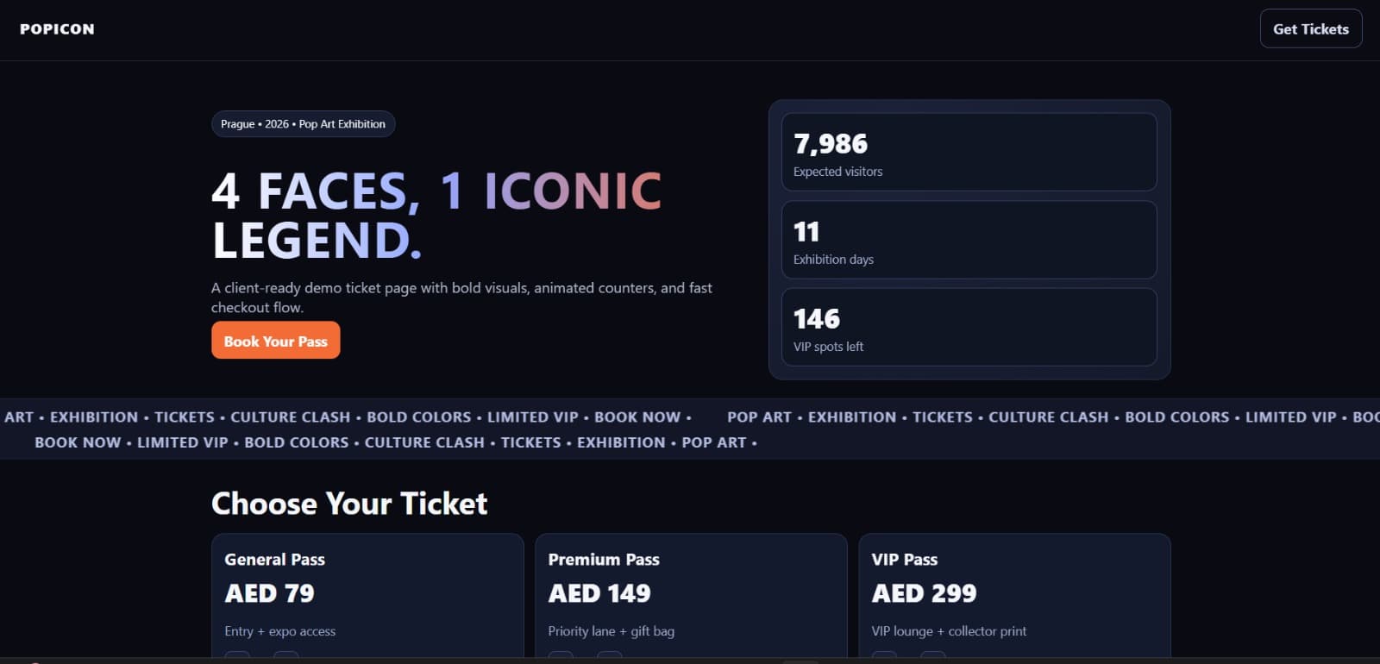Increase the VIP Pass quantity

[933, 658]
